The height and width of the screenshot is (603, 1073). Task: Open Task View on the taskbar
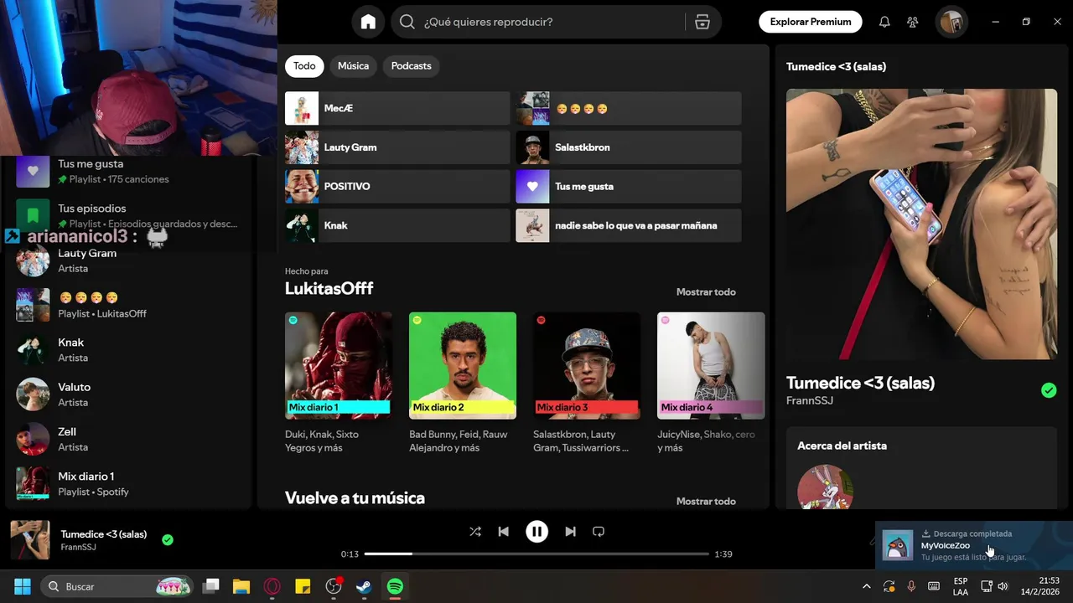(x=211, y=586)
